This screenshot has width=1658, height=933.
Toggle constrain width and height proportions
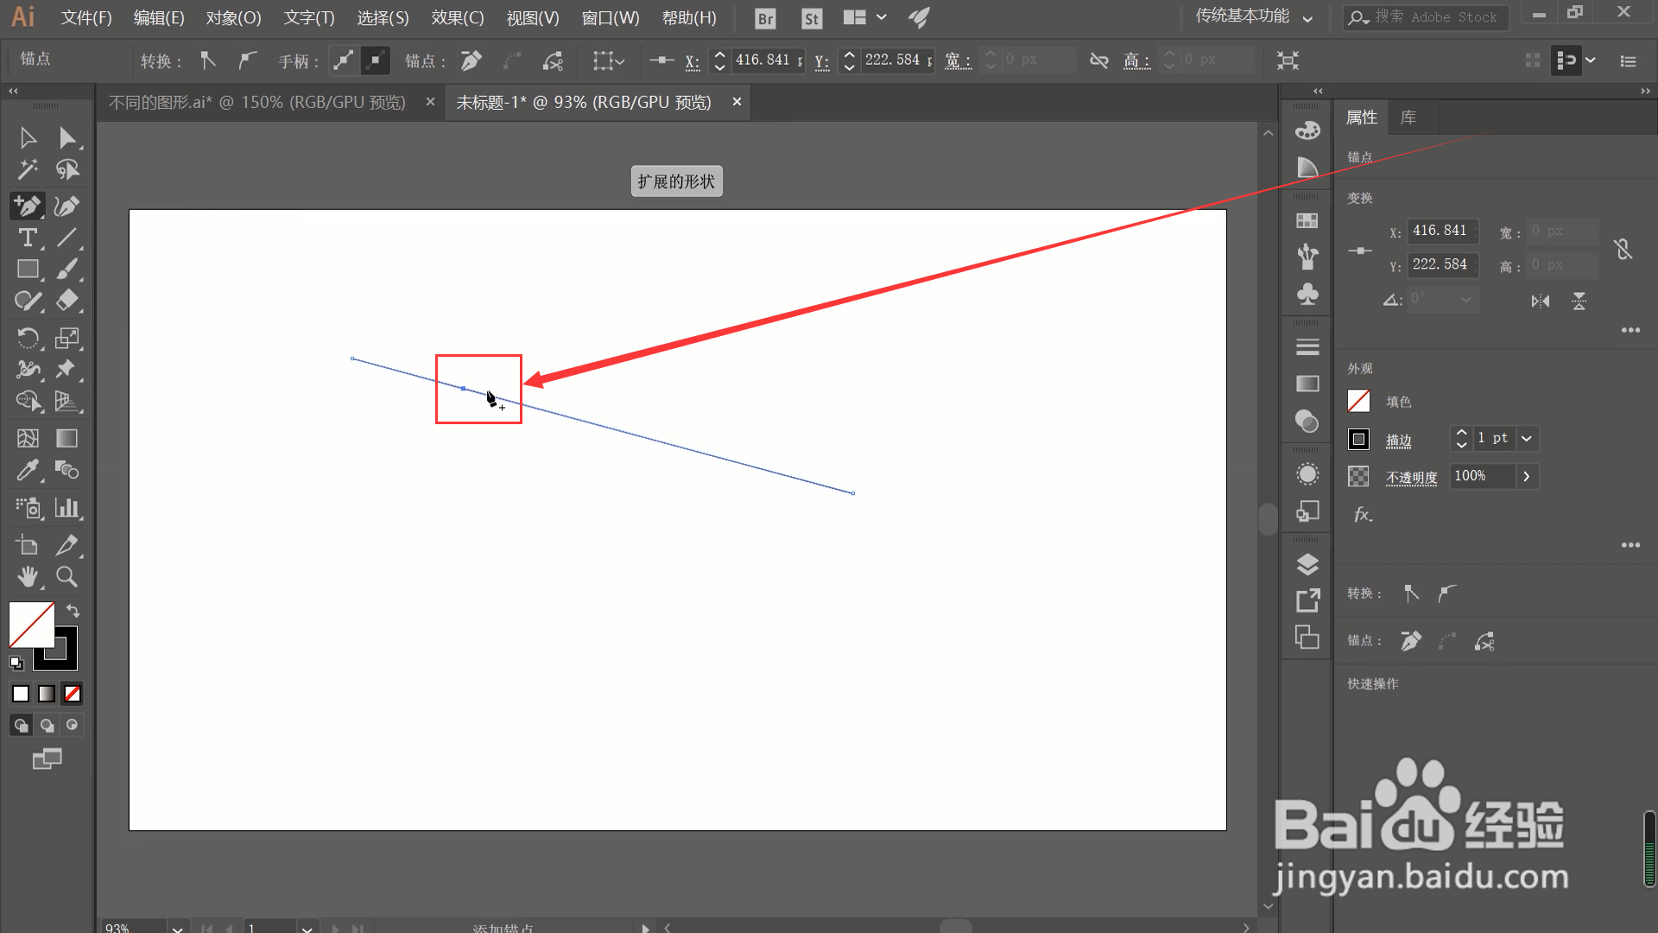point(1623,249)
